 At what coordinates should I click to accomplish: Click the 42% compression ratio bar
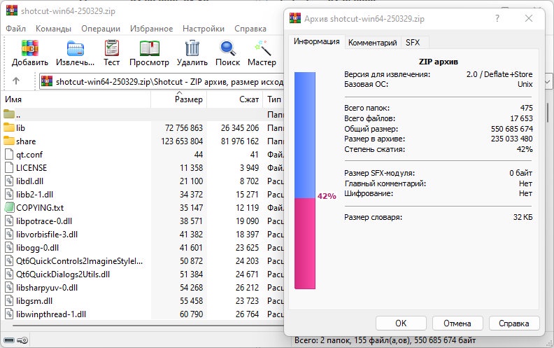[305, 181]
